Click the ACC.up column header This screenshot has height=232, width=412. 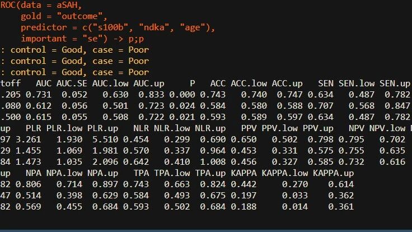pos(287,83)
